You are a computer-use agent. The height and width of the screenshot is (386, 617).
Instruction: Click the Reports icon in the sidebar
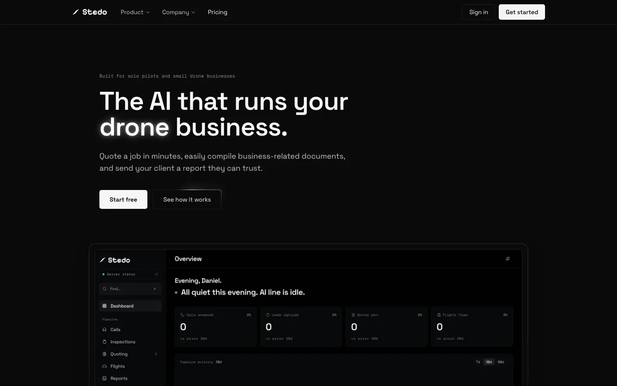click(x=105, y=378)
